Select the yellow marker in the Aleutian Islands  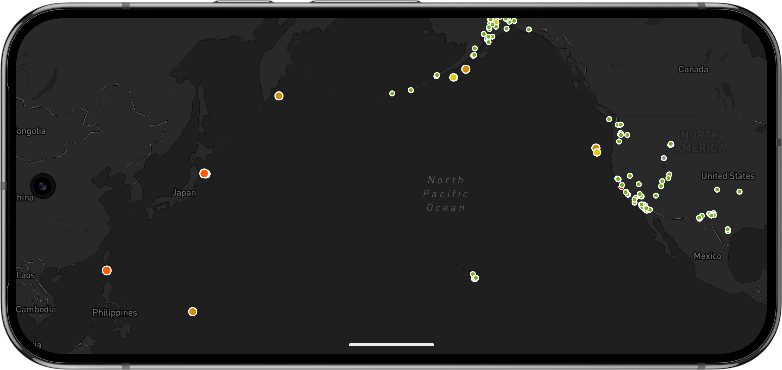(453, 77)
